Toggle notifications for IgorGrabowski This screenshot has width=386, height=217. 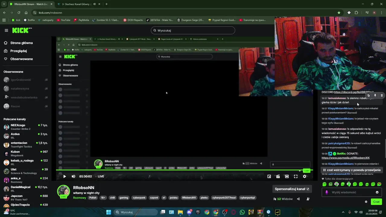pyautogui.click(x=46, y=80)
